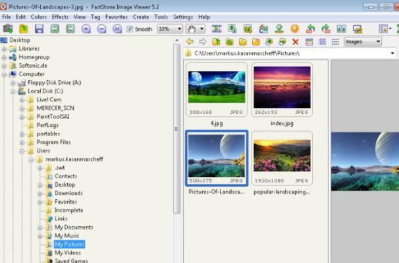Toggle the Smooth checkbox
Screen dimensions: 399x263
pyautogui.click(x=130, y=29)
